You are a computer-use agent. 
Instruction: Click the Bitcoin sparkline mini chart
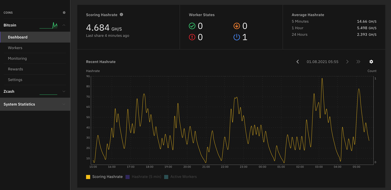[48, 26]
